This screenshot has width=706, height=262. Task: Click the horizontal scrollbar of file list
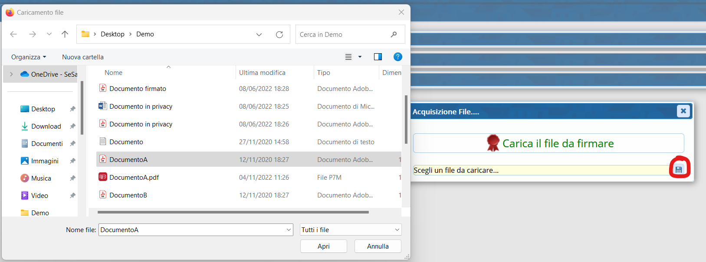(233, 212)
